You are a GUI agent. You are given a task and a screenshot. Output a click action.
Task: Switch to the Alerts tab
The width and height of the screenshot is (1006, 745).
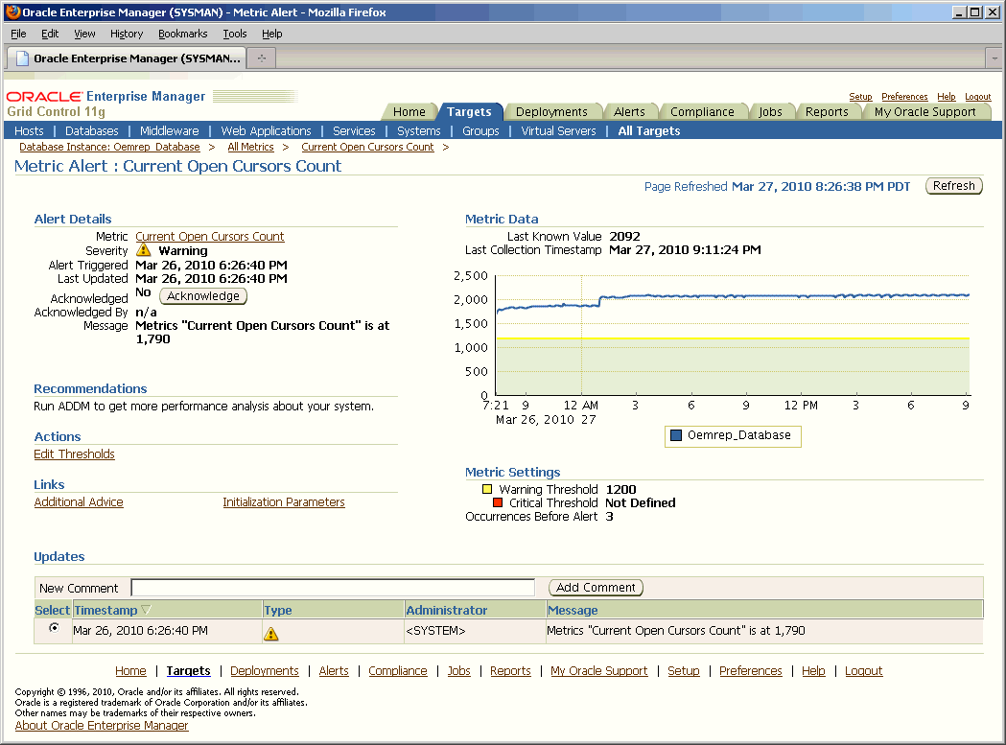point(629,111)
